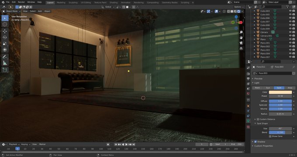This screenshot has width=297, height=157.
Task: Select the Sun light type
Action: pos(268,88)
